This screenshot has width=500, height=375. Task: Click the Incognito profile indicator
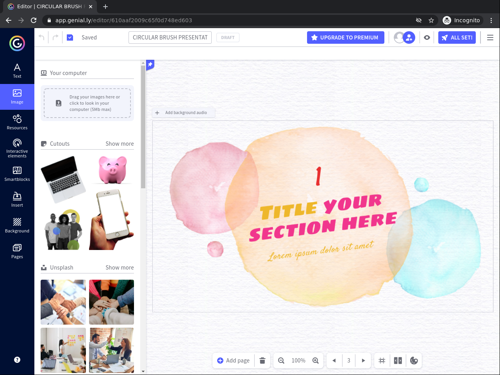(462, 20)
